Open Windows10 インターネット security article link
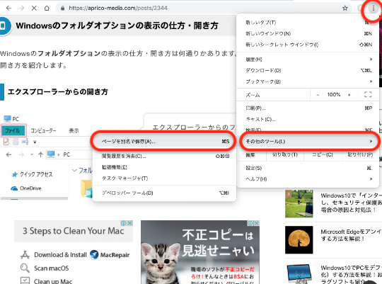This screenshot has width=382, height=284. [x=351, y=203]
